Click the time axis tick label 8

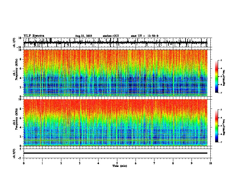click(x=173, y=163)
